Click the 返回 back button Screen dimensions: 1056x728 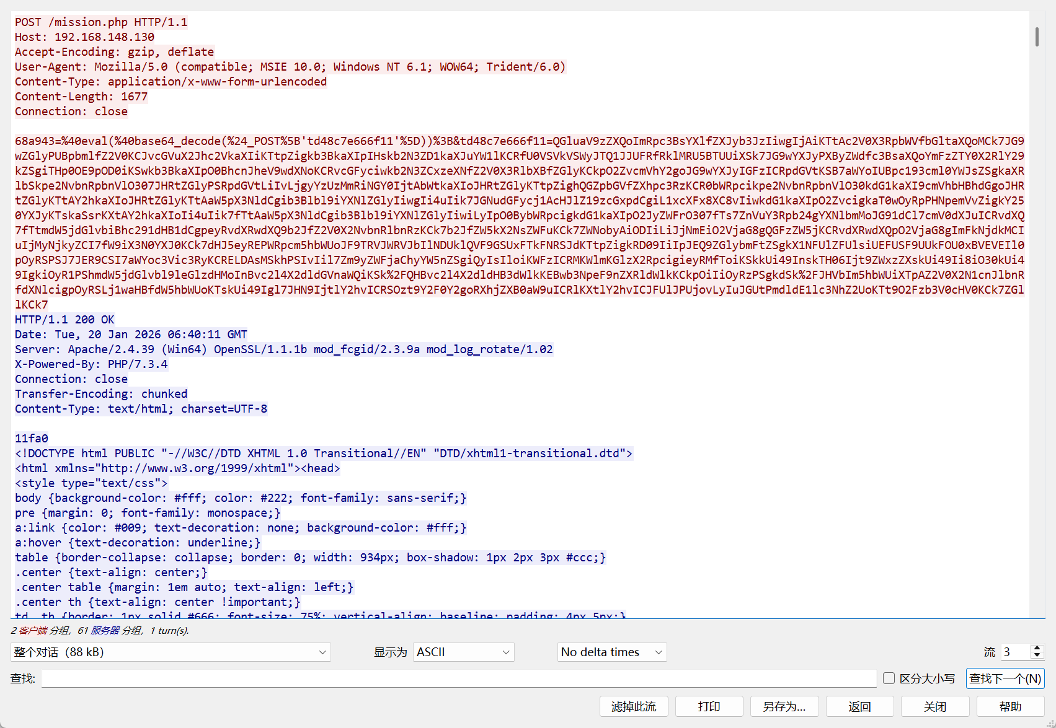coord(859,706)
